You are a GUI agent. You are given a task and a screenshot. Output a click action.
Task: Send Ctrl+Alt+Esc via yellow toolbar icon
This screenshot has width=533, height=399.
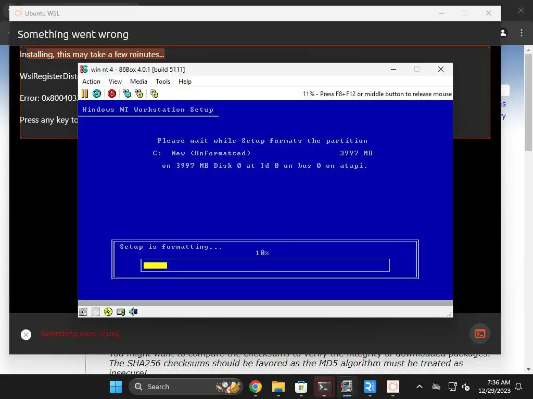tap(139, 94)
